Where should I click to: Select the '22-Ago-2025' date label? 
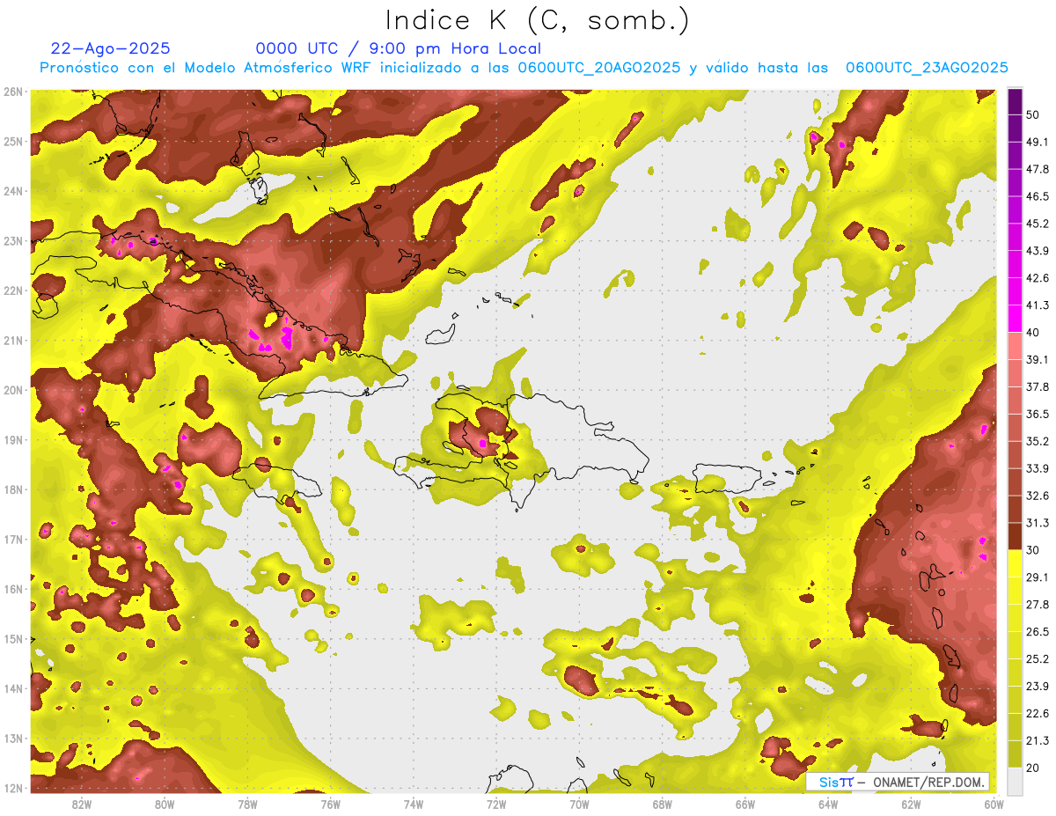[111, 48]
